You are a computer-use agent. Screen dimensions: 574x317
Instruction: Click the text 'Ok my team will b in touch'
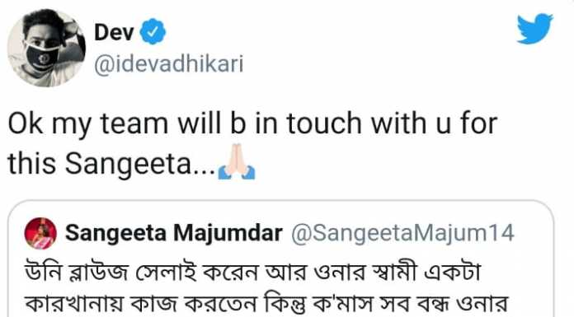(185, 124)
